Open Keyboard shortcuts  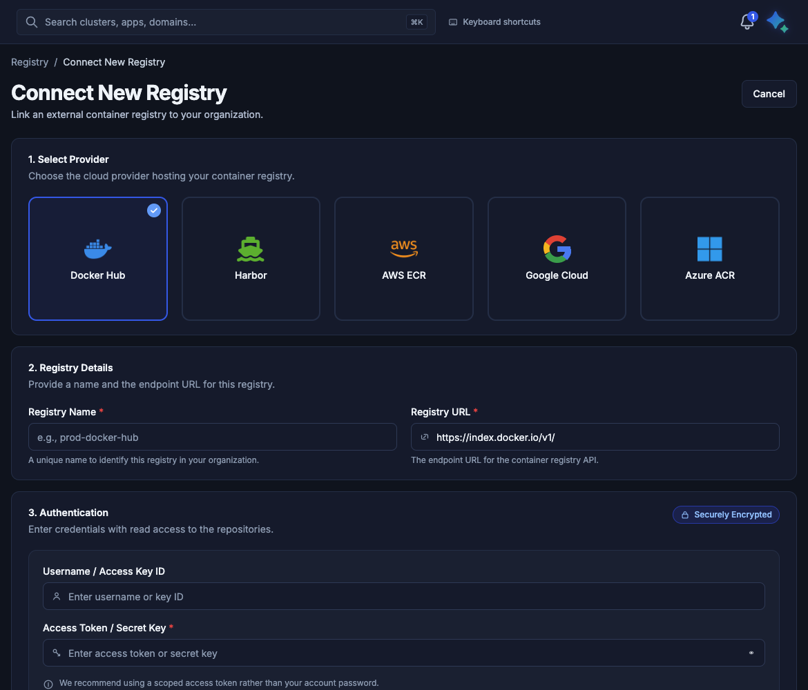(494, 22)
